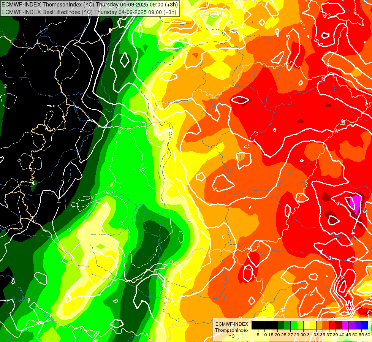Click the legend tick label '33'
The height and width of the screenshot is (342, 372).
pyautogui.click(x=316, y=335)
